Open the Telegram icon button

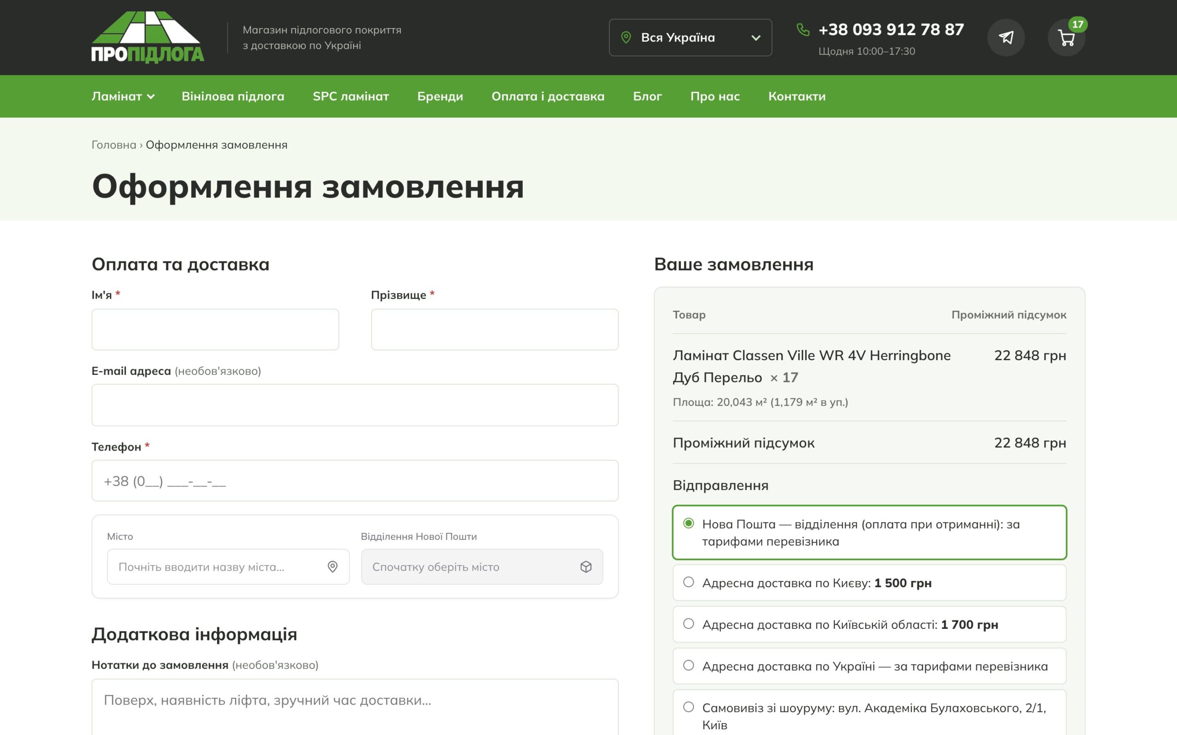coord(1006,37)
